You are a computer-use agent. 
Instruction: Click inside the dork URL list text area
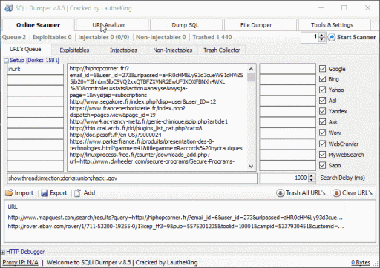click(157, 117)
